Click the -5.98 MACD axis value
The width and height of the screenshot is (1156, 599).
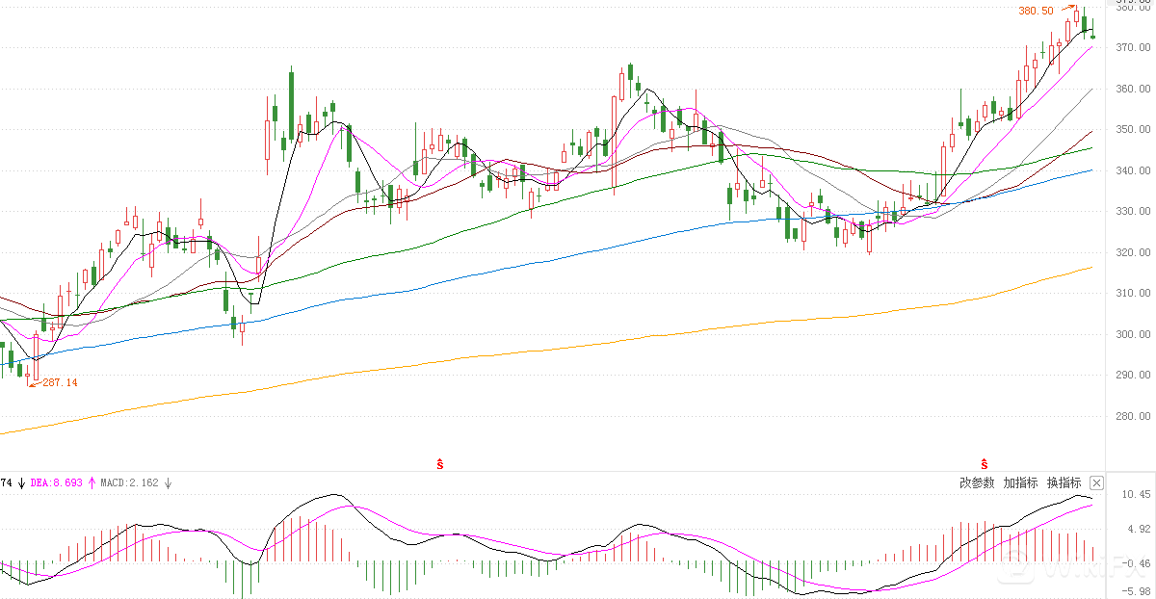pos(1137,591)
